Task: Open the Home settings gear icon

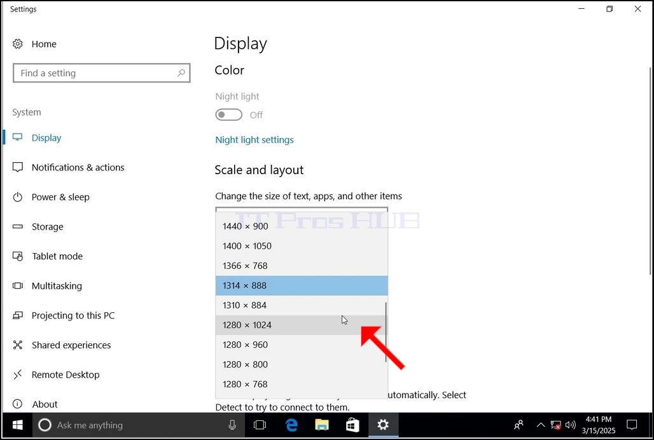Action: [x=18, y=44]
